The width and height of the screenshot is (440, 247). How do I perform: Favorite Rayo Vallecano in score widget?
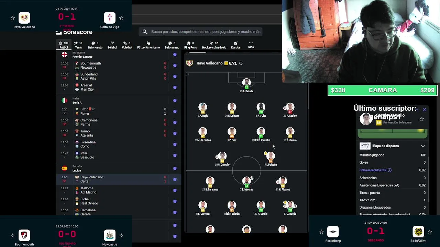coord(13,18)
